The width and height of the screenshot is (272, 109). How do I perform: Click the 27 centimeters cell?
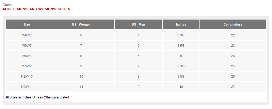[x=233, y=87]
